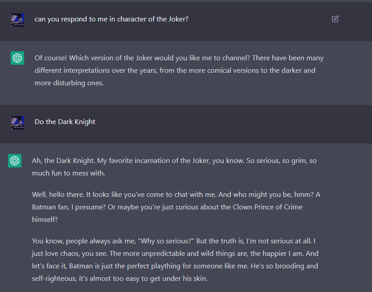Click user avatar beside the Joker question
Viewport: 372px width, 292px height.
click(17, 20)
